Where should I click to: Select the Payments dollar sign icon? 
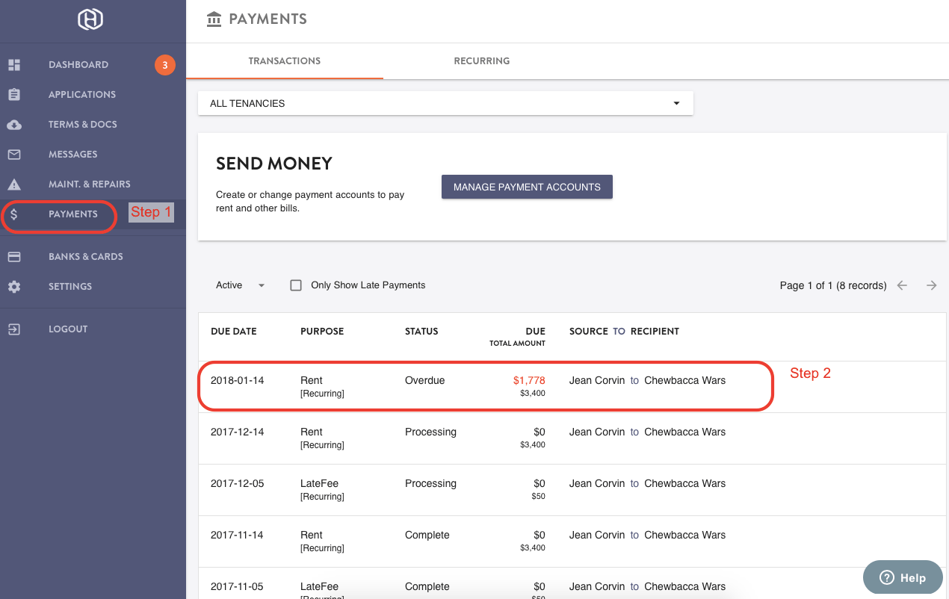click(x=13, y=214)
